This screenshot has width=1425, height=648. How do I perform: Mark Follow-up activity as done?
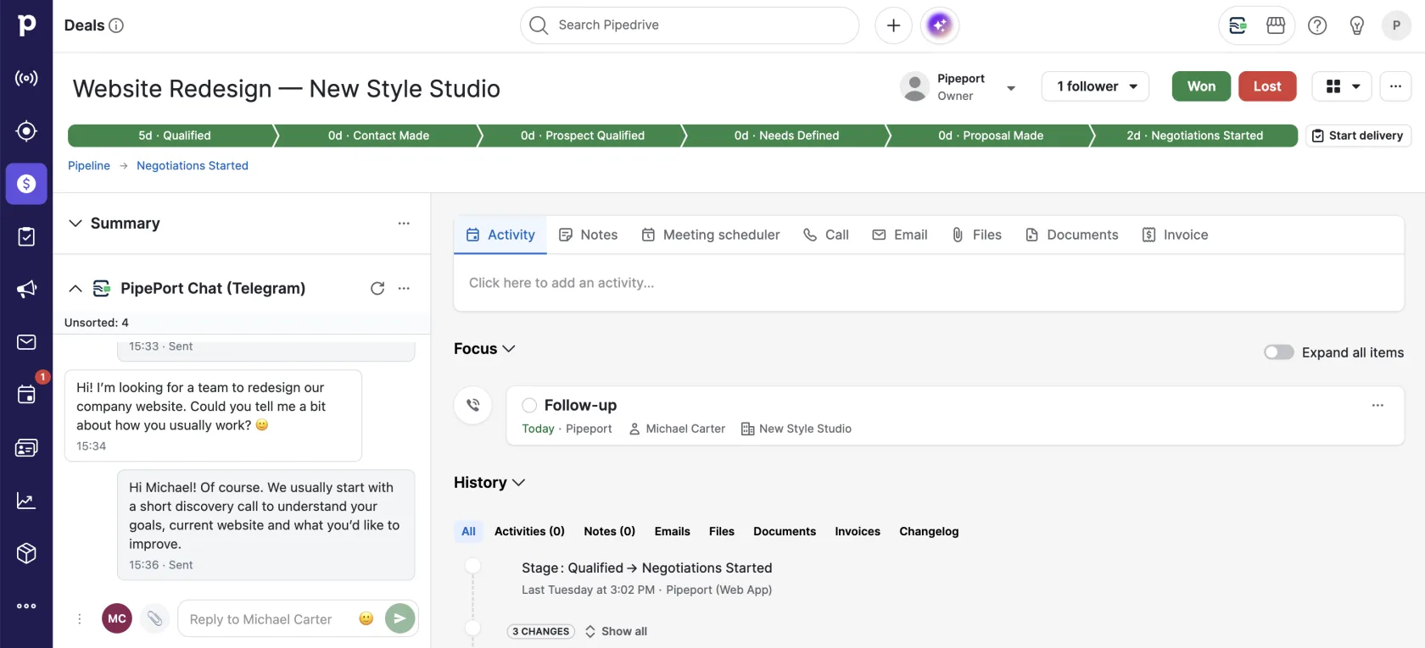(x=529, y=406)
